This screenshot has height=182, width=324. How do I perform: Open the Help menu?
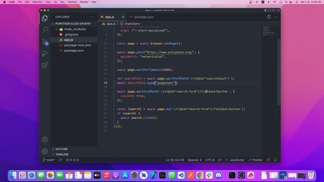click(x=94, y=2)
